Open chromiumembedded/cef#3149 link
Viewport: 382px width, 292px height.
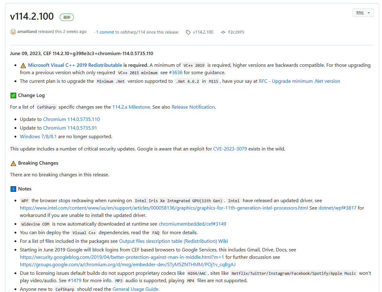192,224
